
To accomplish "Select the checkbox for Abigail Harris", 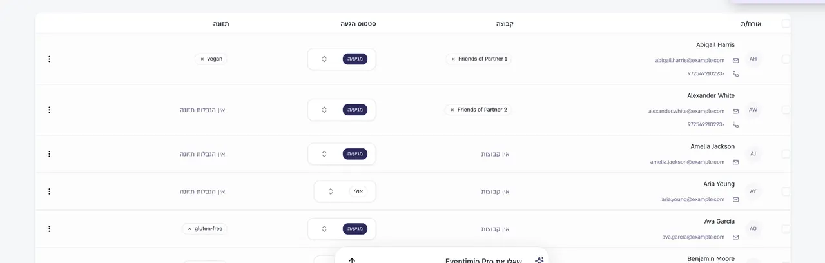I will point(786,59).
